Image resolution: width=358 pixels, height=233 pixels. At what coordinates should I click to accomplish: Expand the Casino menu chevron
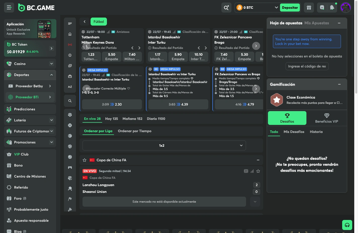pyautogui.click(x=52, y=64)
